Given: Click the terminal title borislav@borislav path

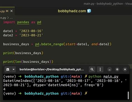Looking at the screenshot, I should tap(52, 69).
